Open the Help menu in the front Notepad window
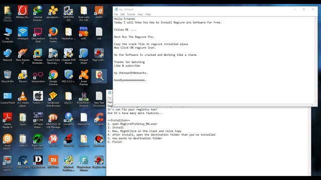 (148, 14)
